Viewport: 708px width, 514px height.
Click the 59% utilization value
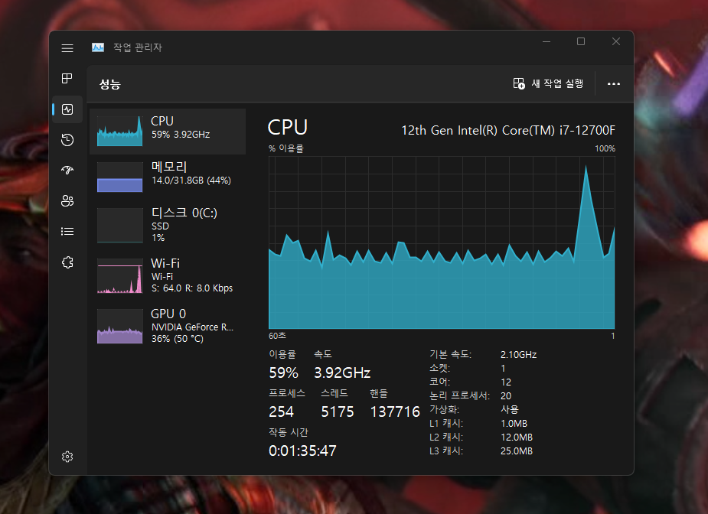[283, 372]
